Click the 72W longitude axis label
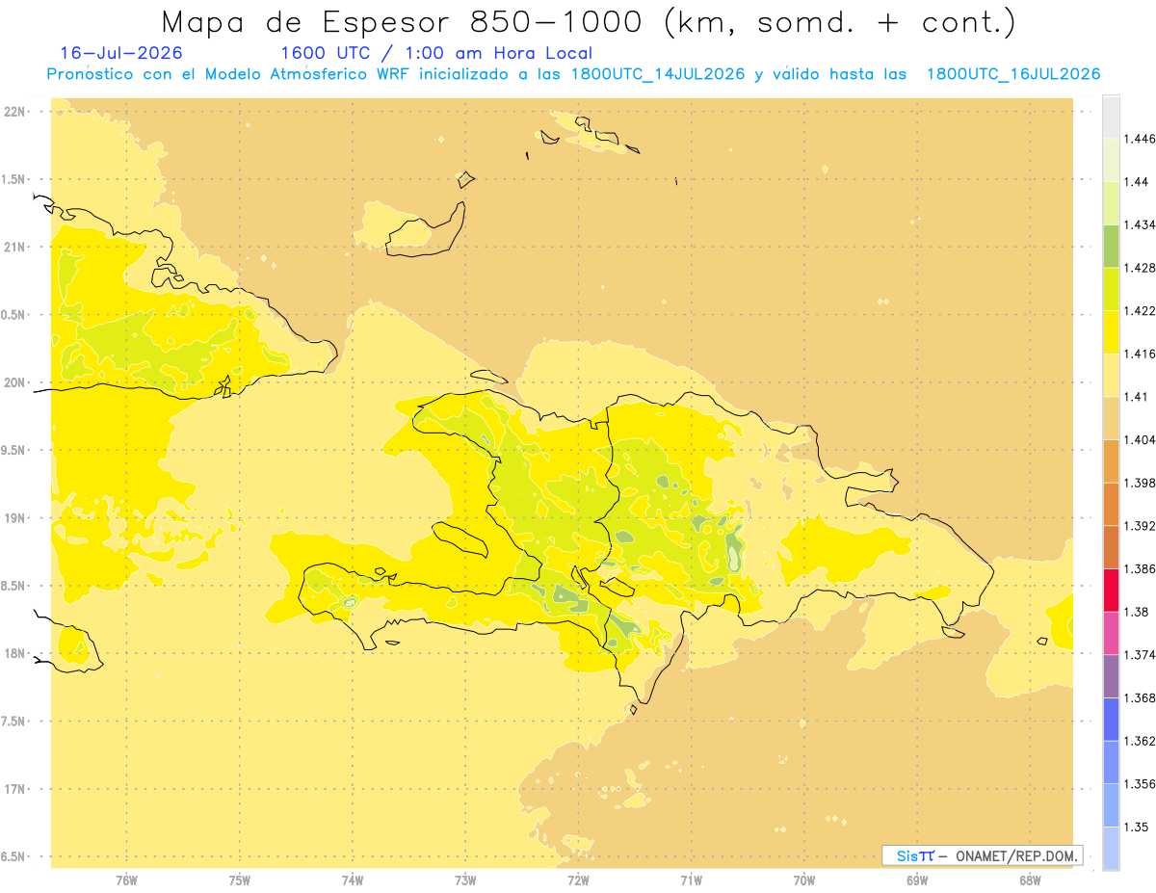This screenshot has width=1156, height=893. click(x=578, y=880)
